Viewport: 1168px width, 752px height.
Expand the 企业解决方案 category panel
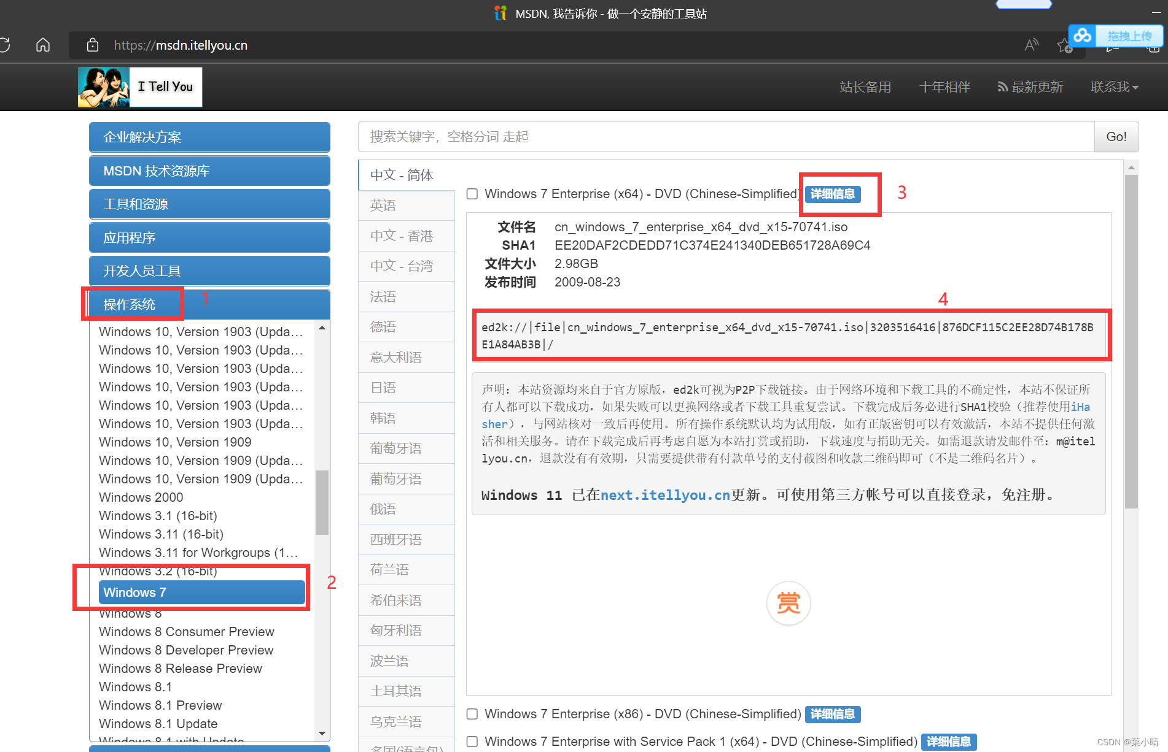click(209, 137)
